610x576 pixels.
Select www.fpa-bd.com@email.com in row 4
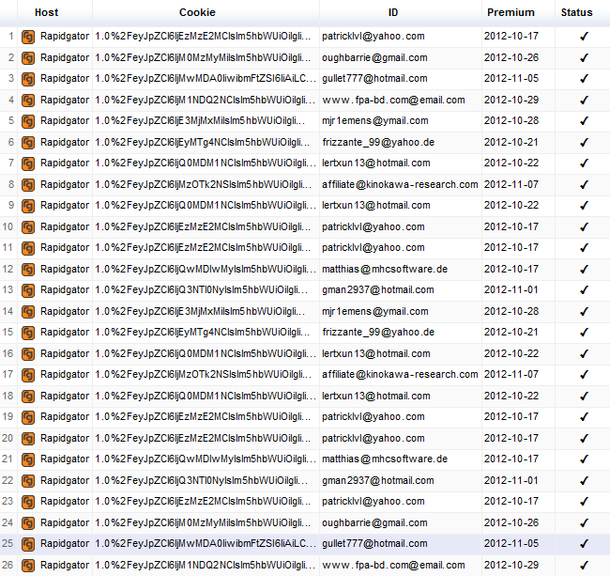point(393,101)
